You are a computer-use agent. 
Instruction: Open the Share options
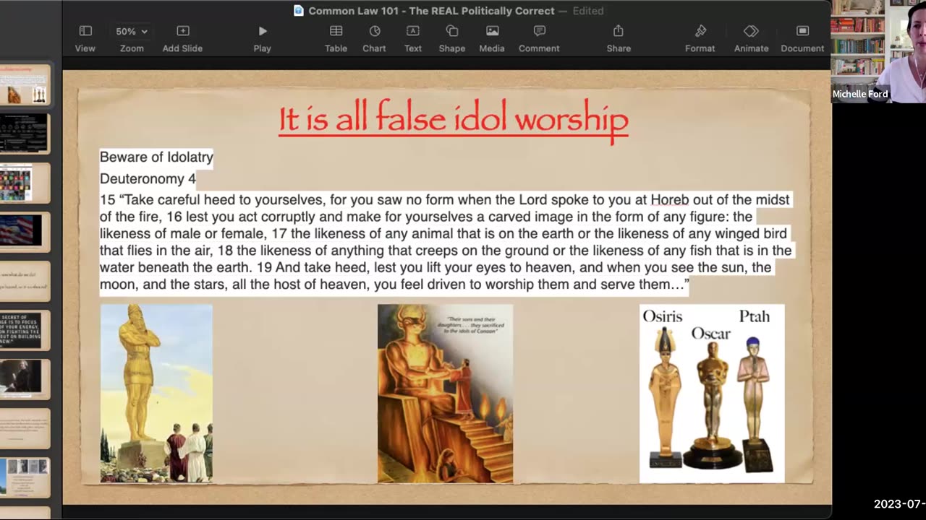[619, 38]
